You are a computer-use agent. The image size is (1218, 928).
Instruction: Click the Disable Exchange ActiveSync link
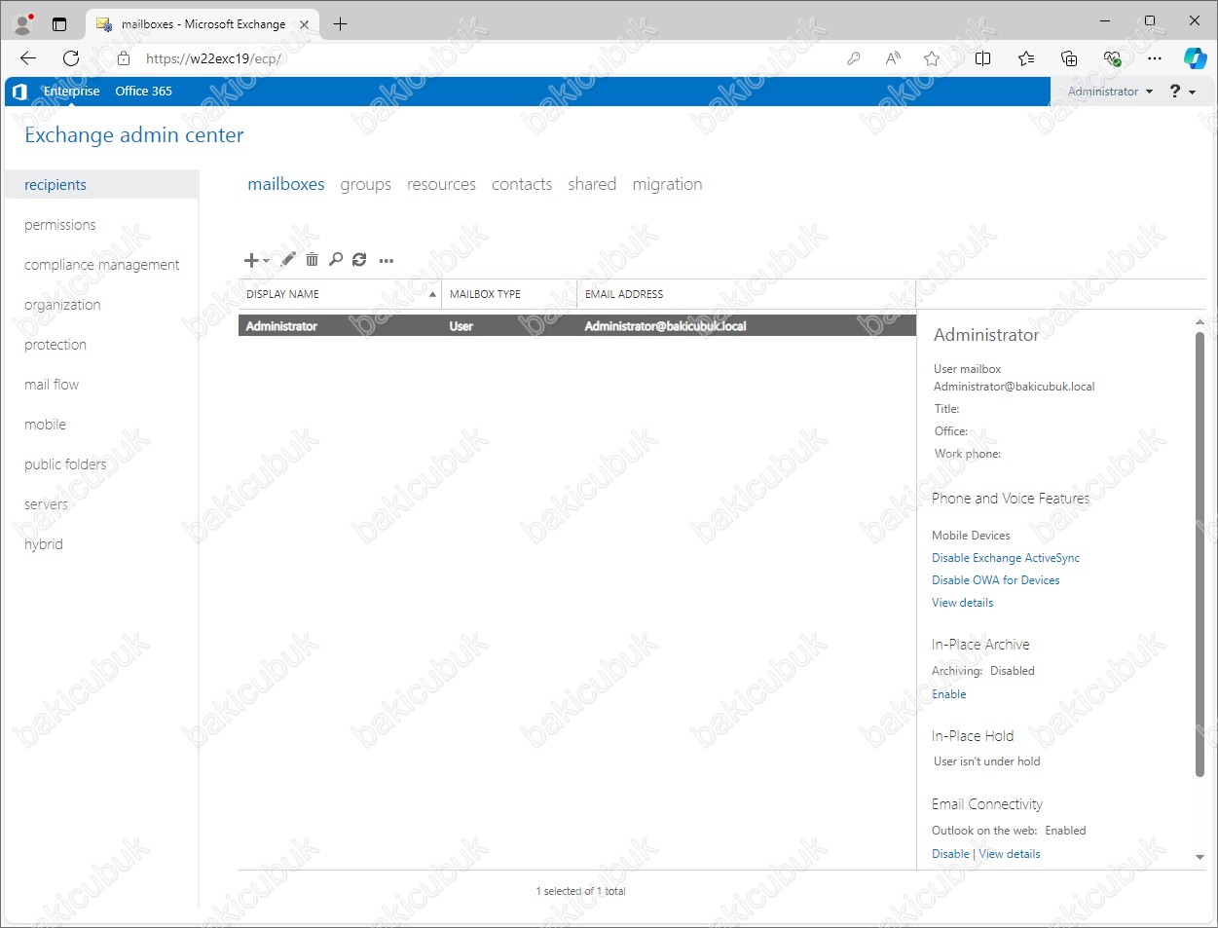(x=1005, y=558)
